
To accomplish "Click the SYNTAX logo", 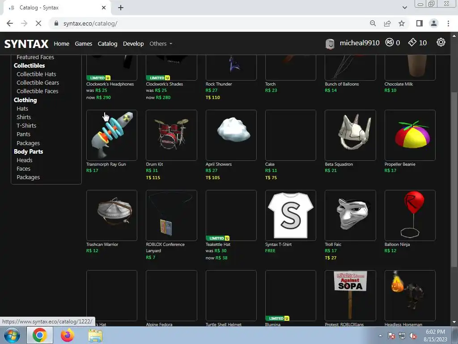I will 26,44.
